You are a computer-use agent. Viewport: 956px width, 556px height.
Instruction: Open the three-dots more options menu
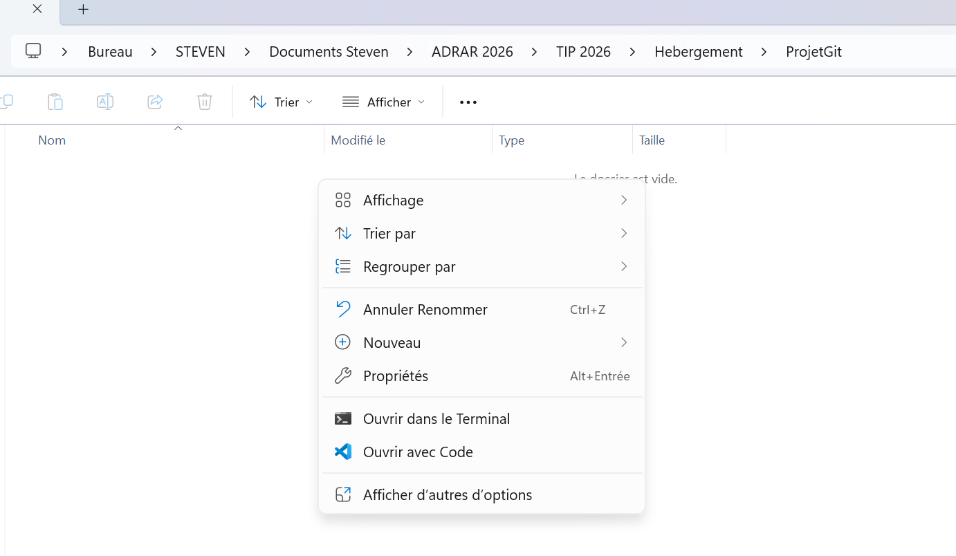468,102
